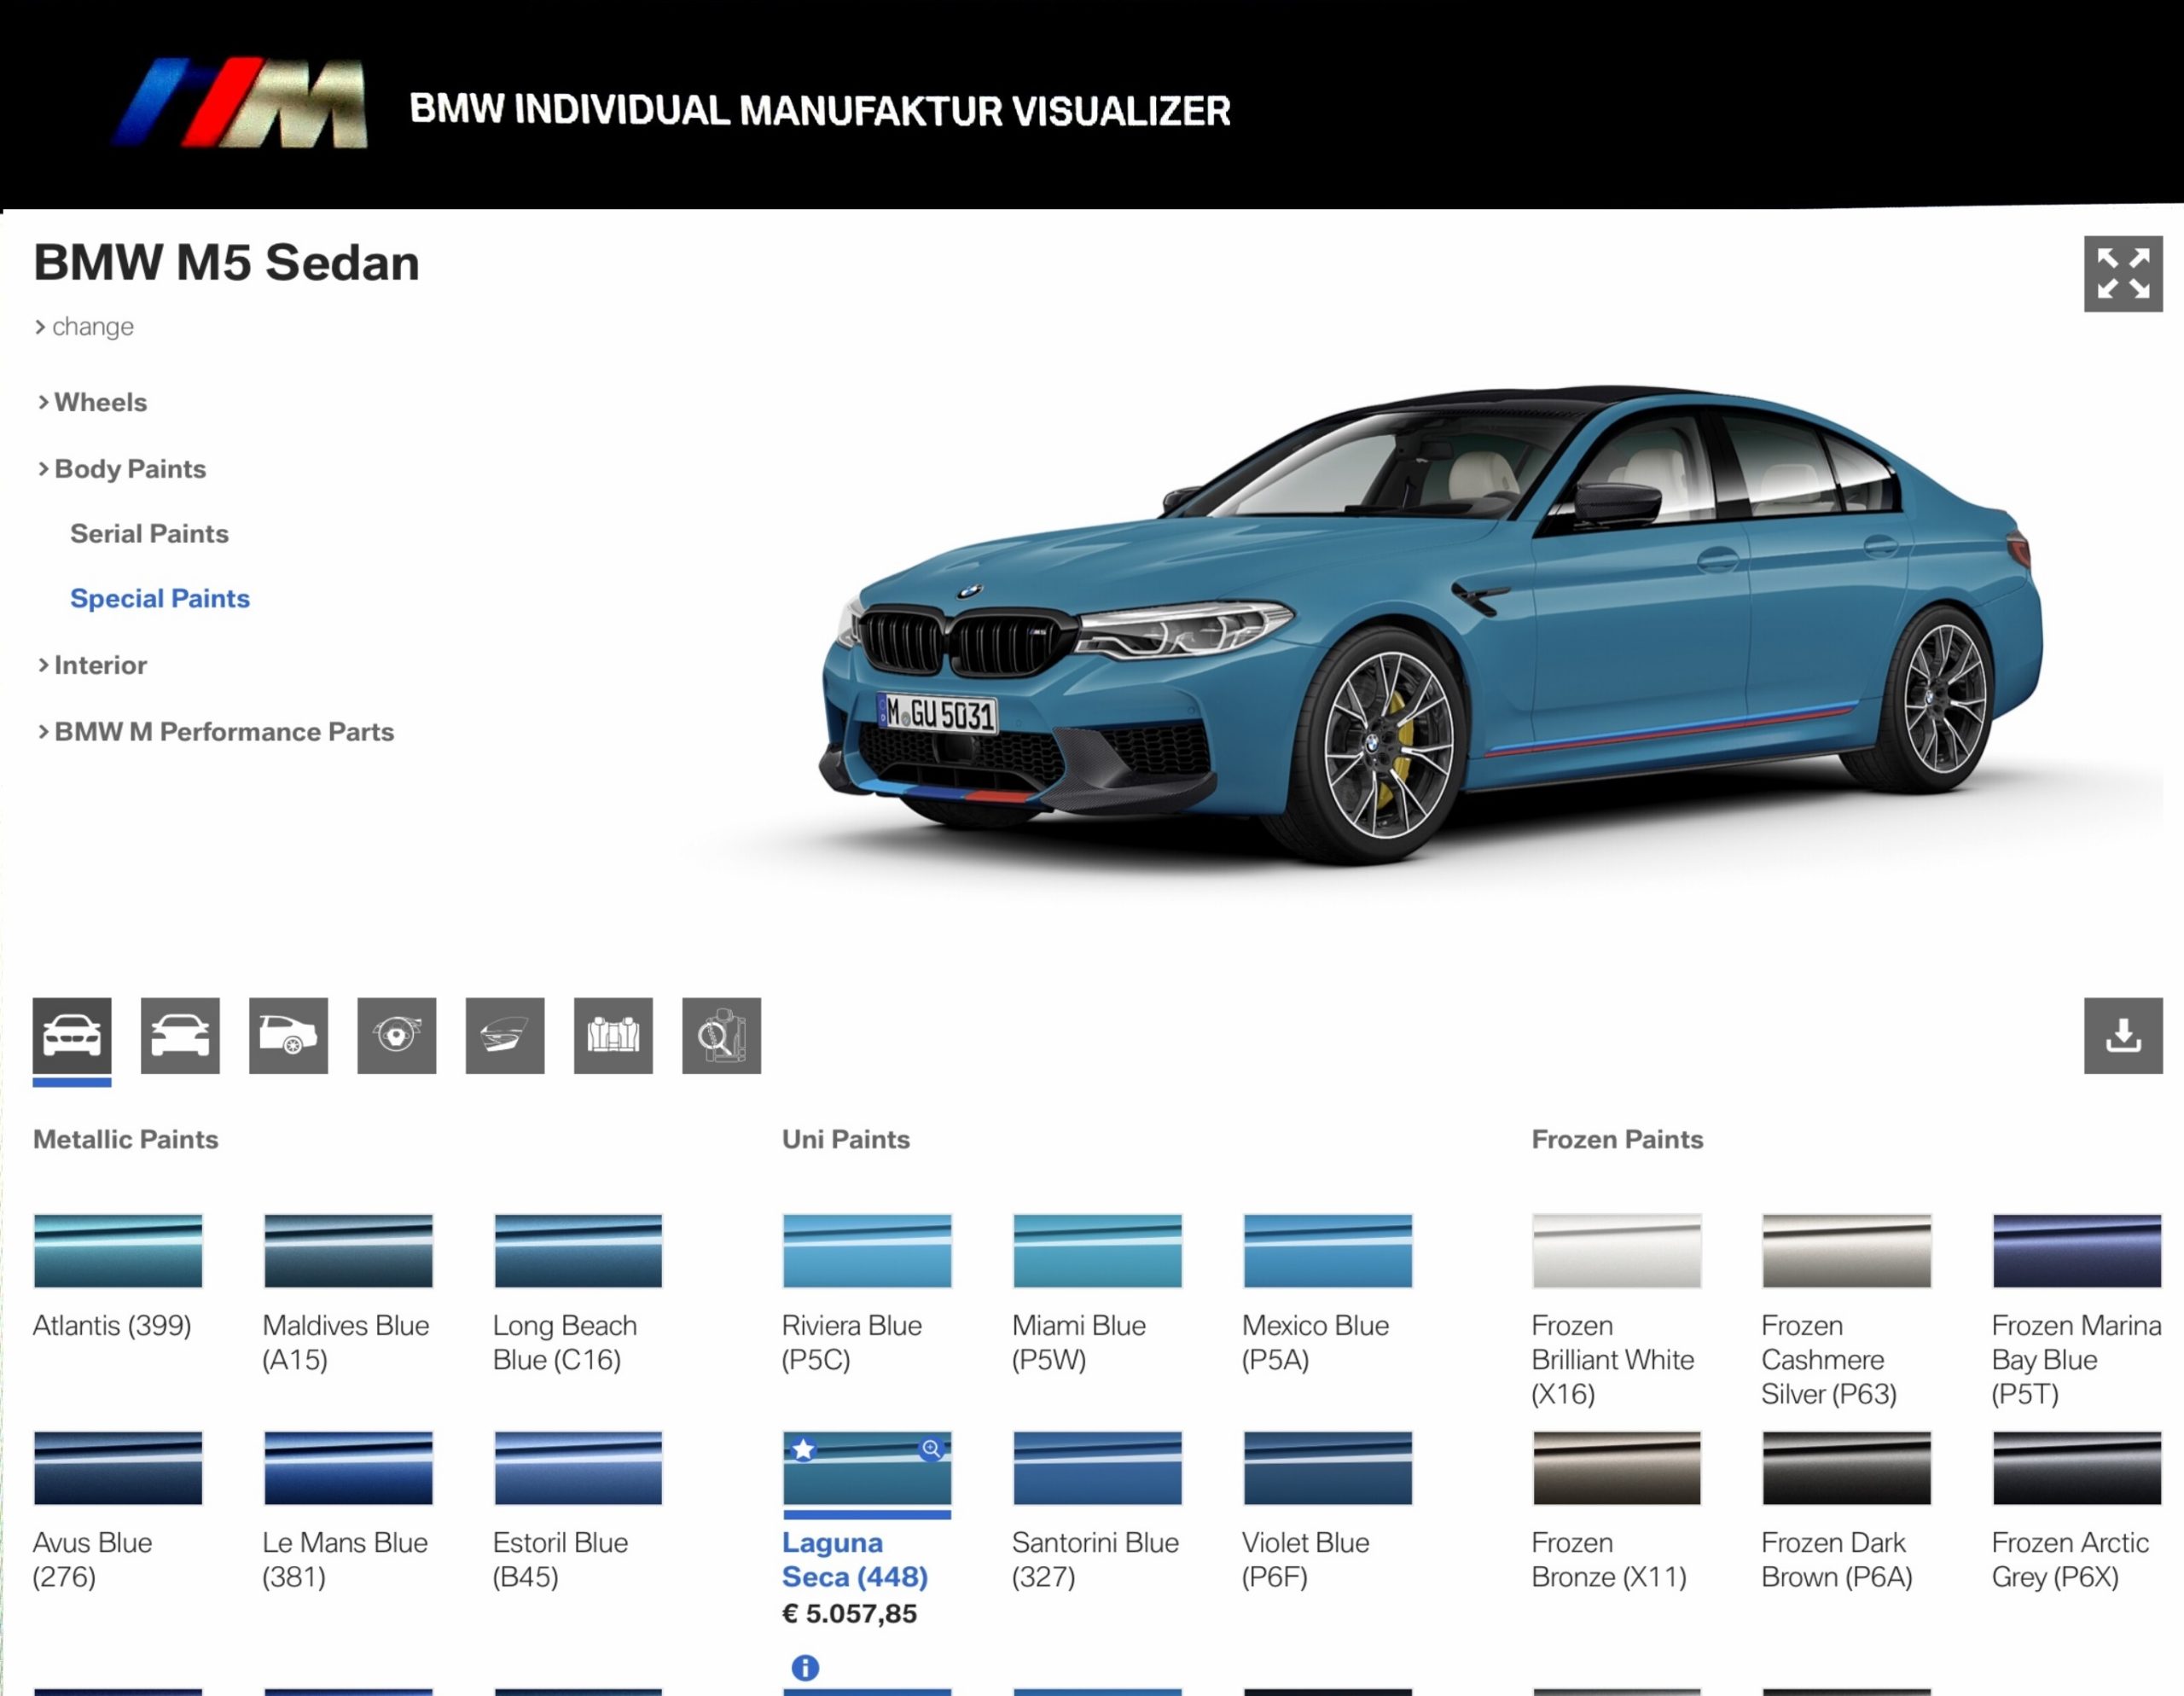Collapse the Body Paints section

click(x=121, y=469)
